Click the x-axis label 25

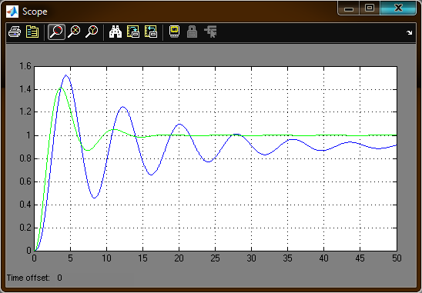215,258
